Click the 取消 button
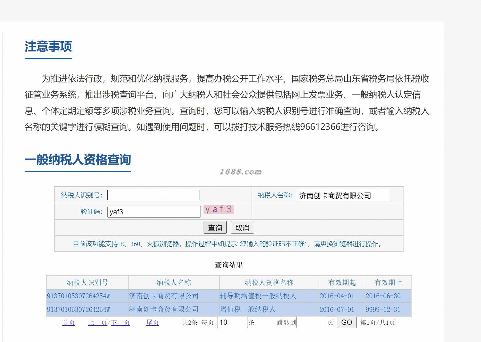The image size is (481, 342). [x=242, y=228]
